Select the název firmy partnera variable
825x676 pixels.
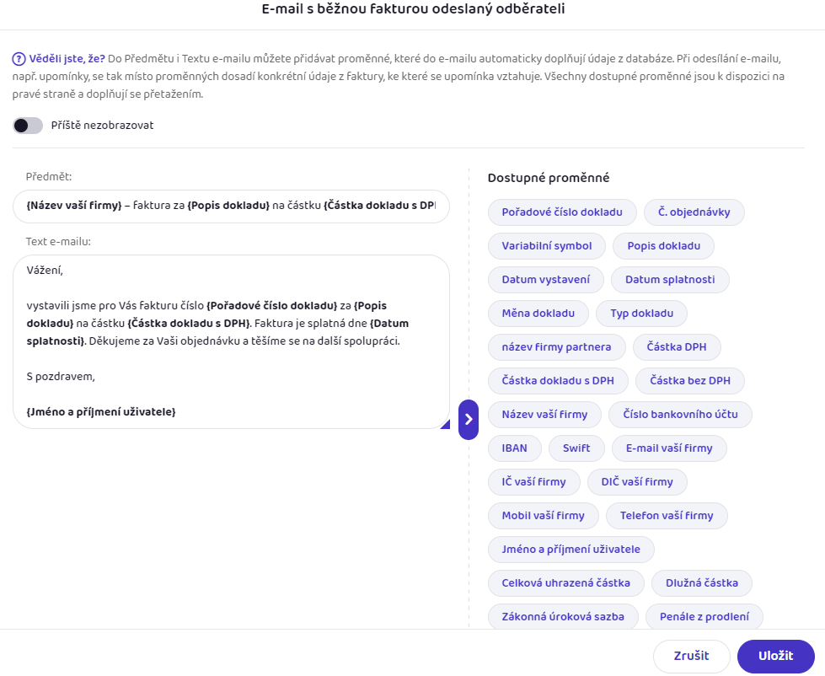click(x=557, y=347)
